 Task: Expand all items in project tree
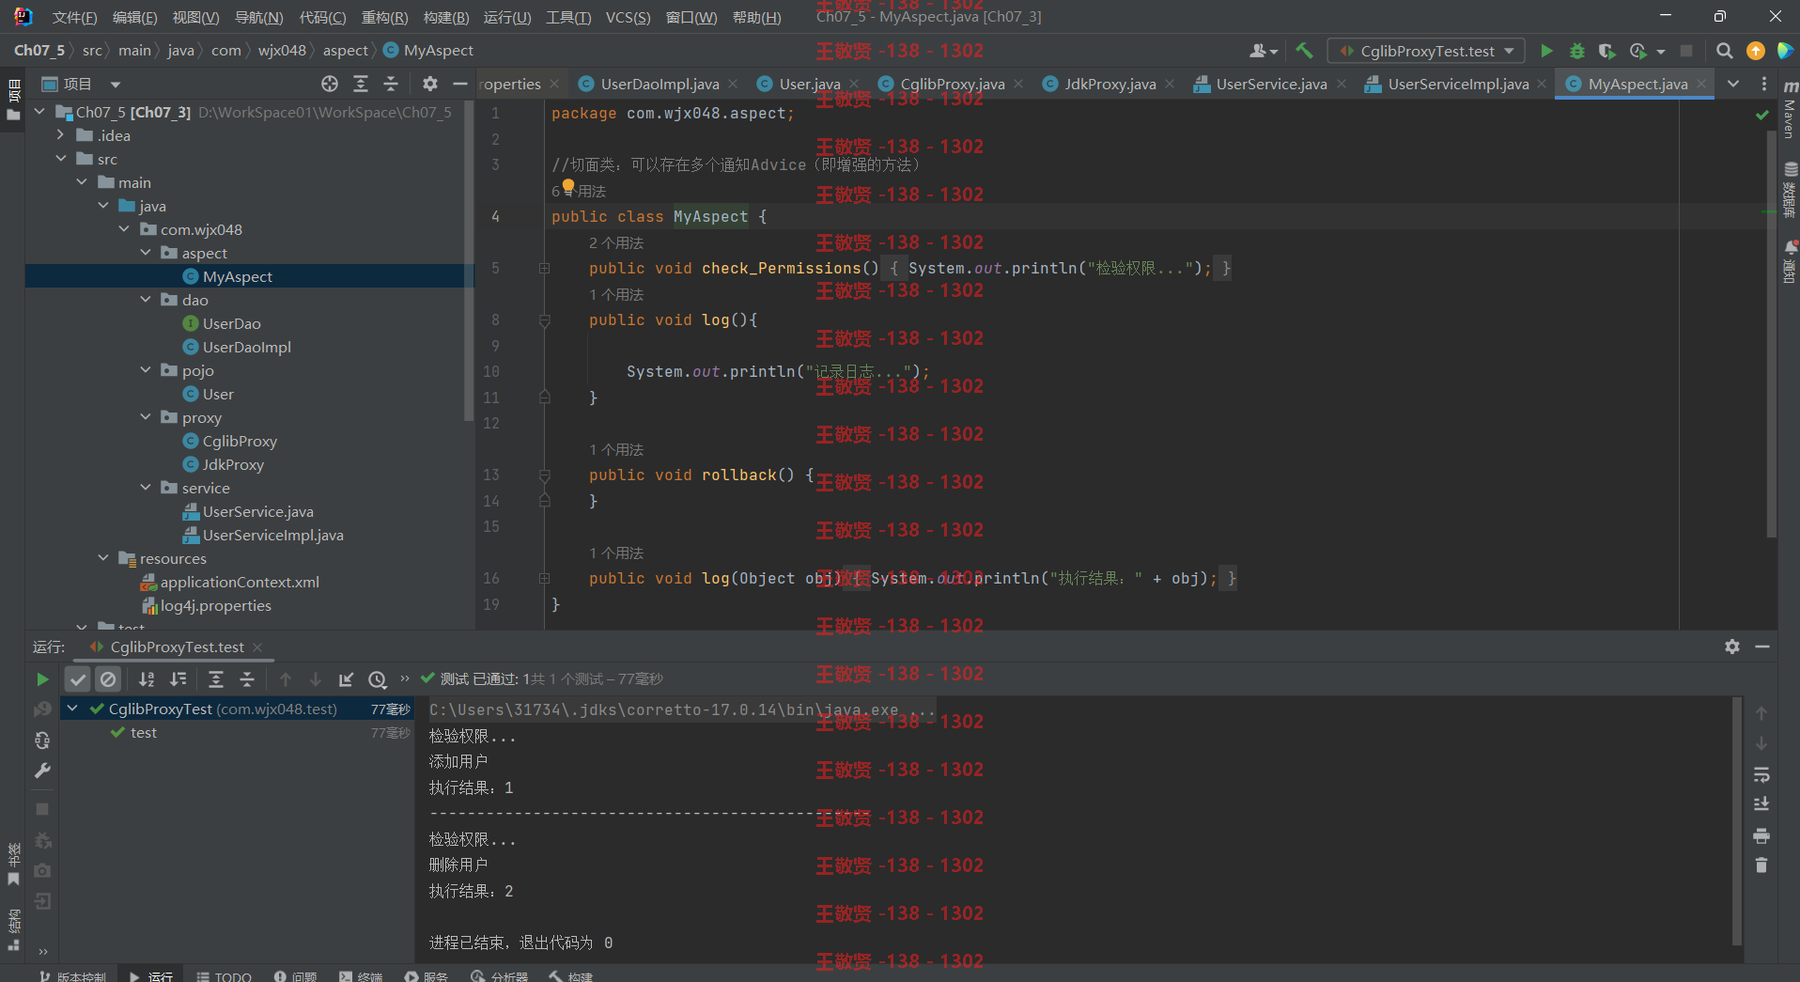[x=360, y=84]
